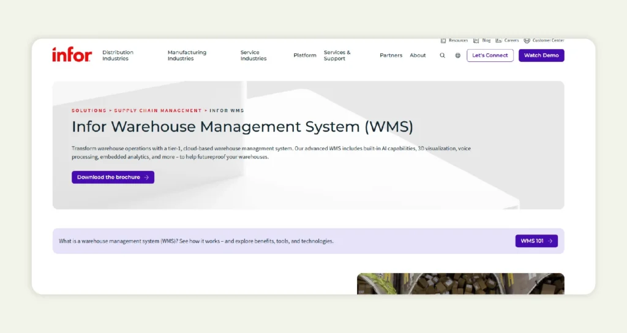Open Services & Support menu

pos(337,55)
